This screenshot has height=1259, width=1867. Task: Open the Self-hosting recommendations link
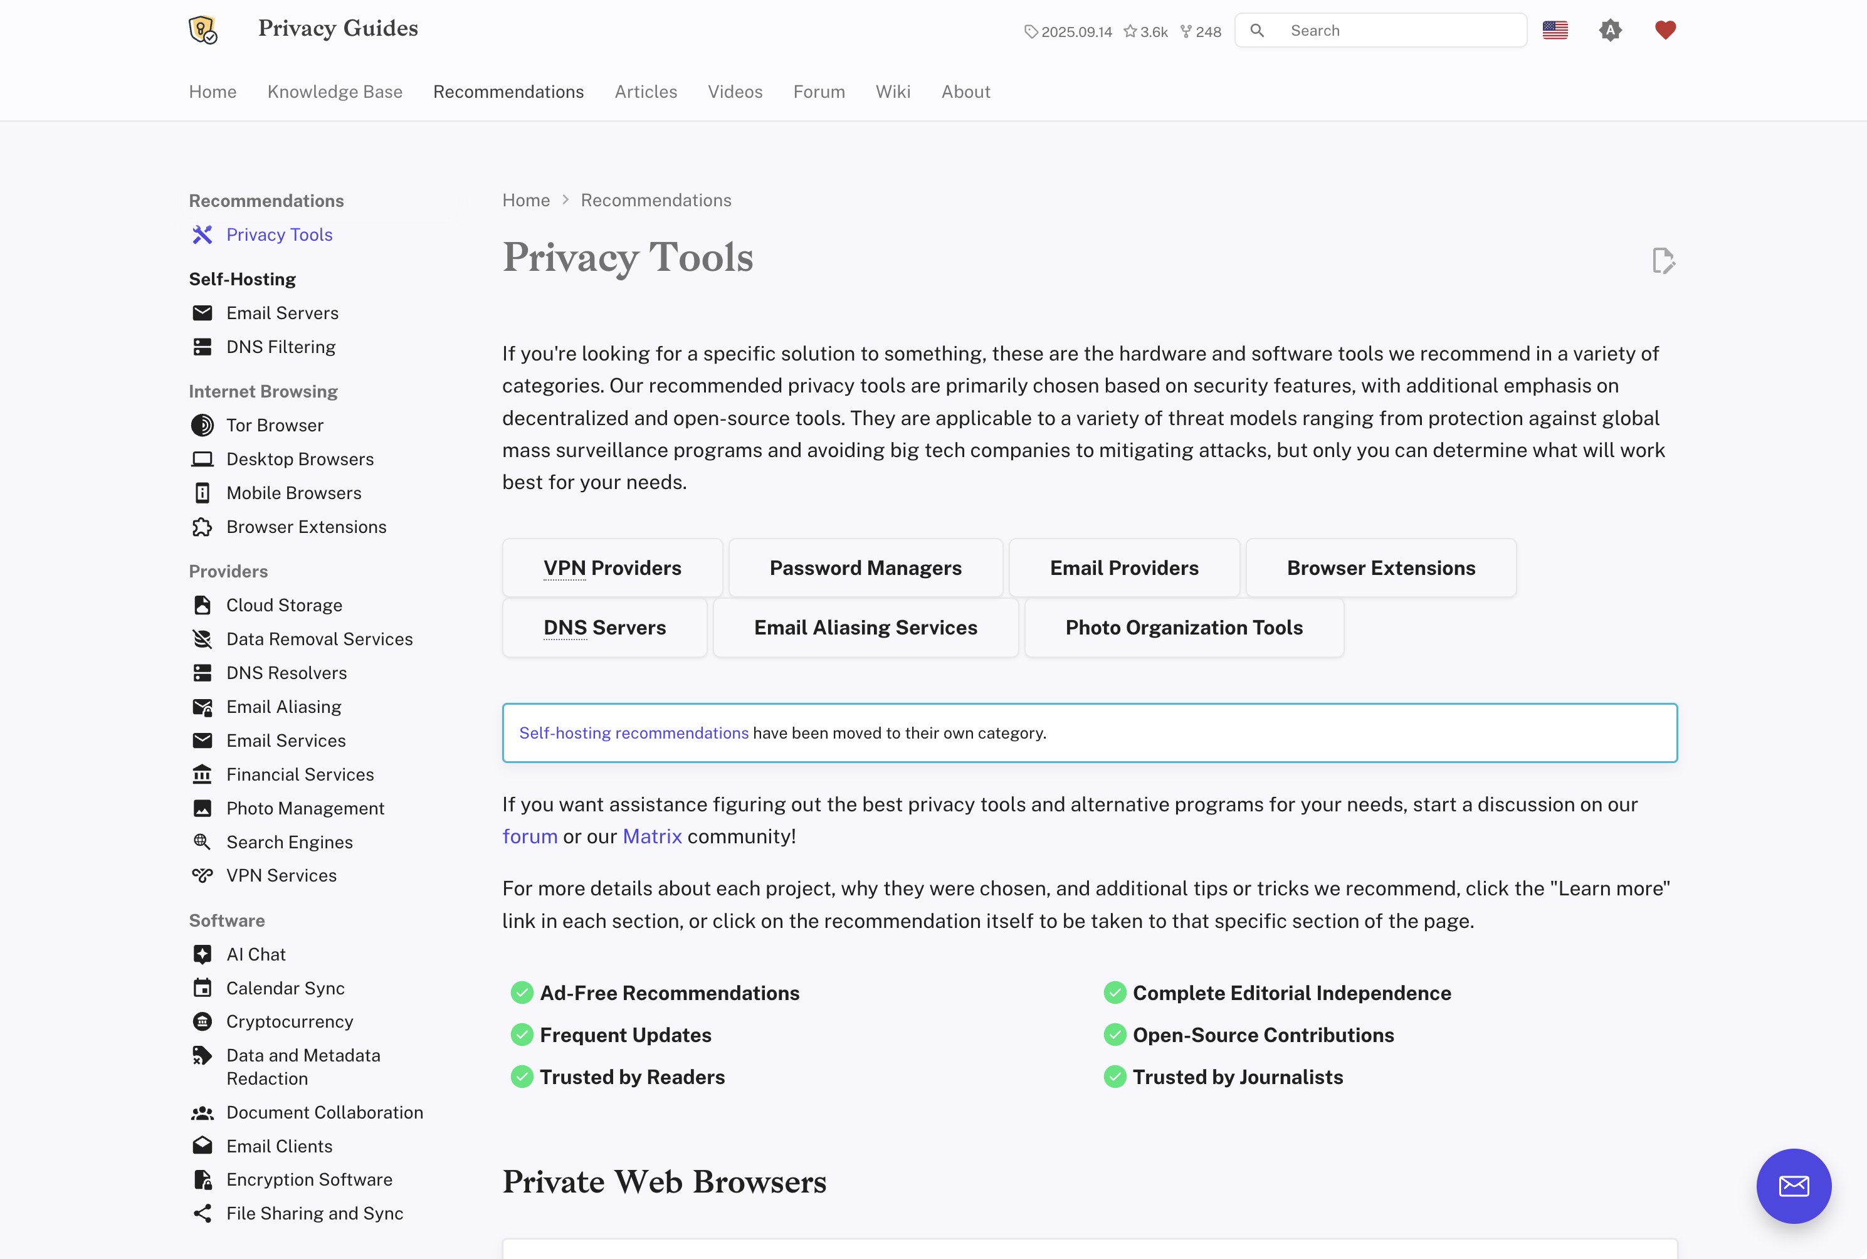(633, 733)
